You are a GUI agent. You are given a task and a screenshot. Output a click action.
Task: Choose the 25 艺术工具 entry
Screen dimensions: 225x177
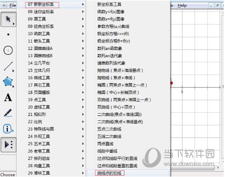pyautogui.click(x=51, y=144)
